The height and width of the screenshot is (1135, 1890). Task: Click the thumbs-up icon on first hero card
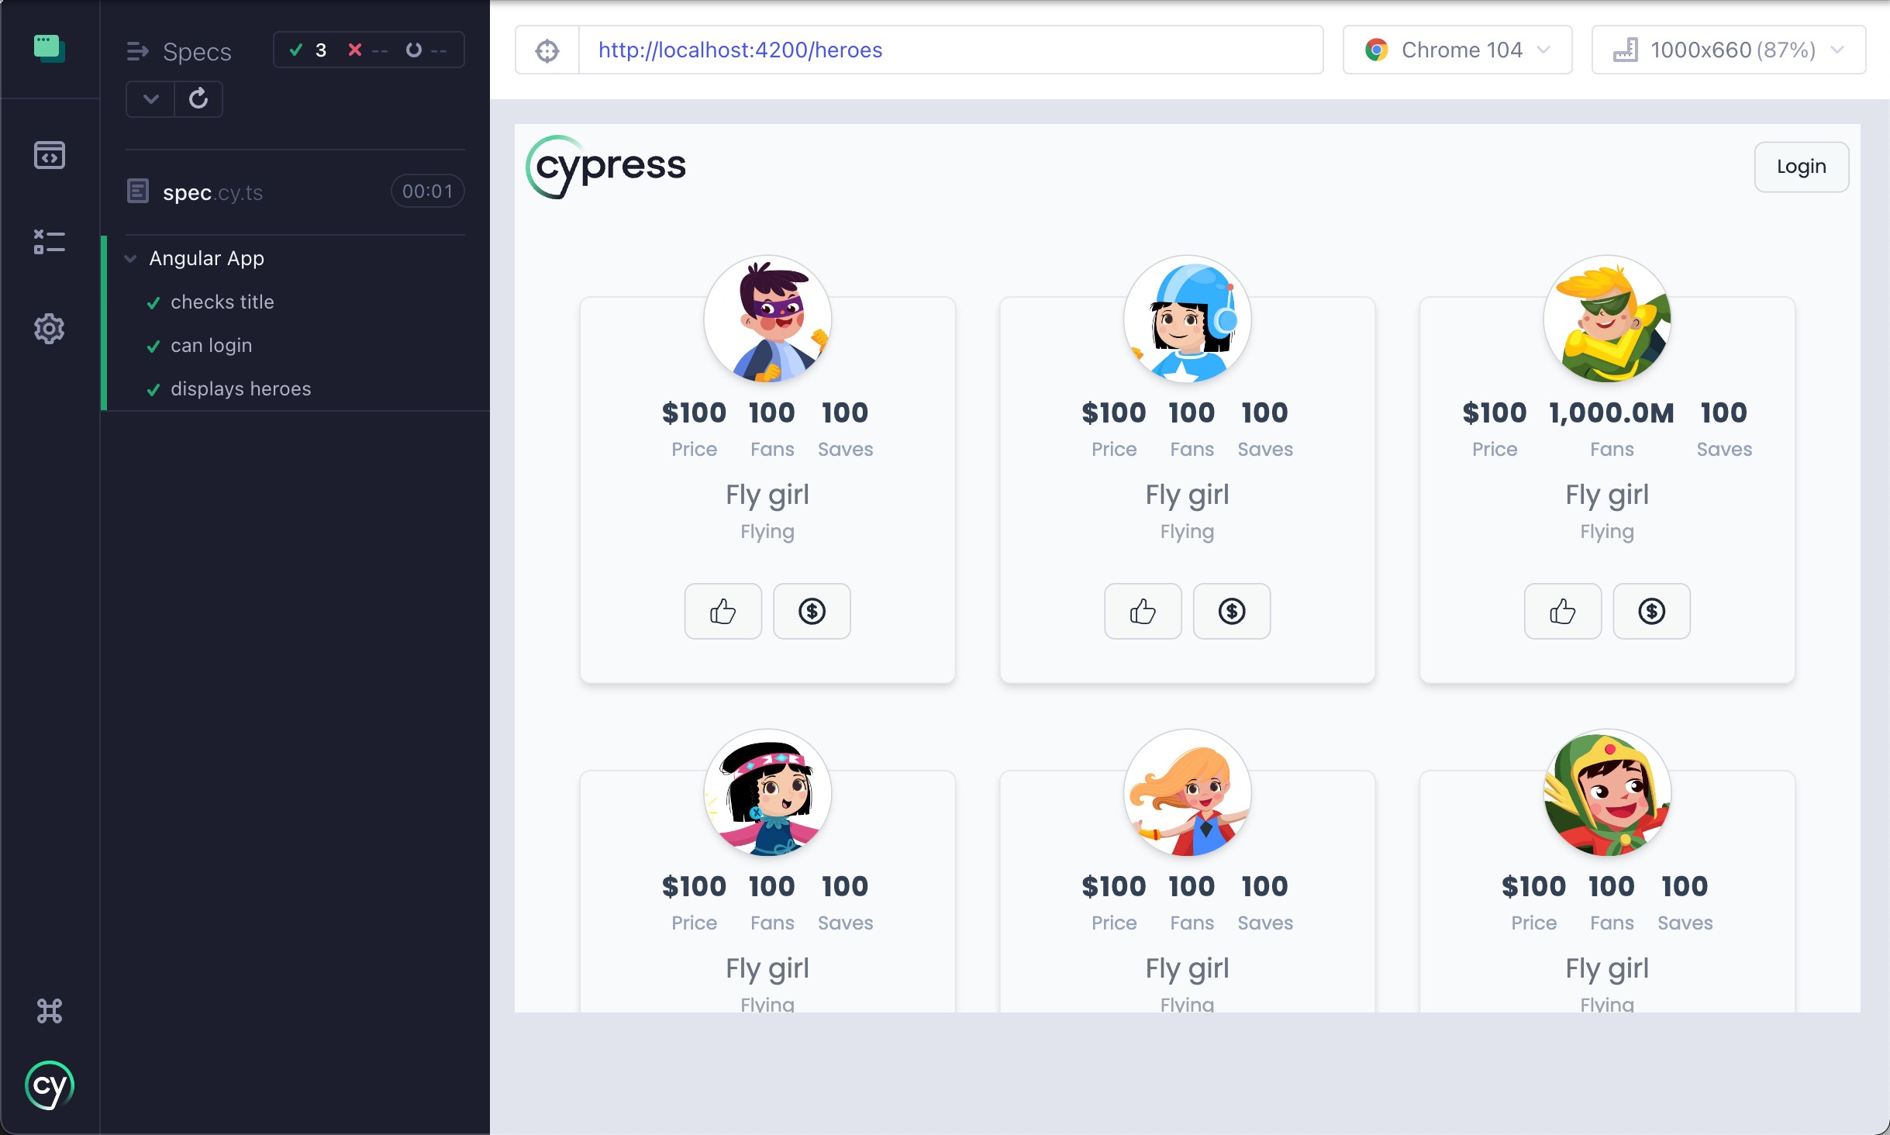(x=723, y=612)
